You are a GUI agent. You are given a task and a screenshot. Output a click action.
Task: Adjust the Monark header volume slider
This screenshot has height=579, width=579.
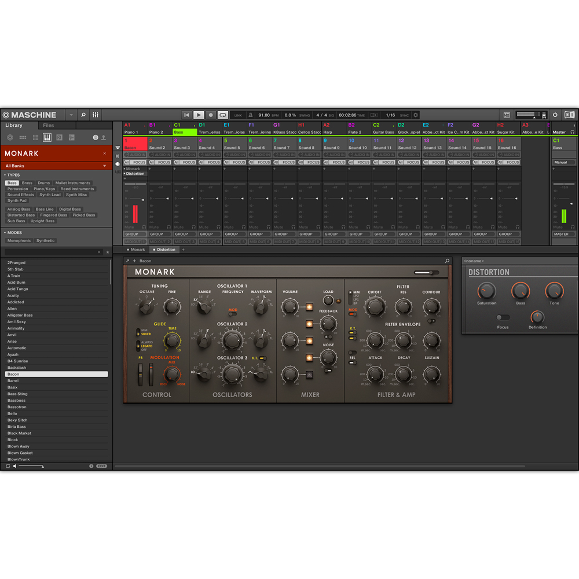tap(427, 273)
